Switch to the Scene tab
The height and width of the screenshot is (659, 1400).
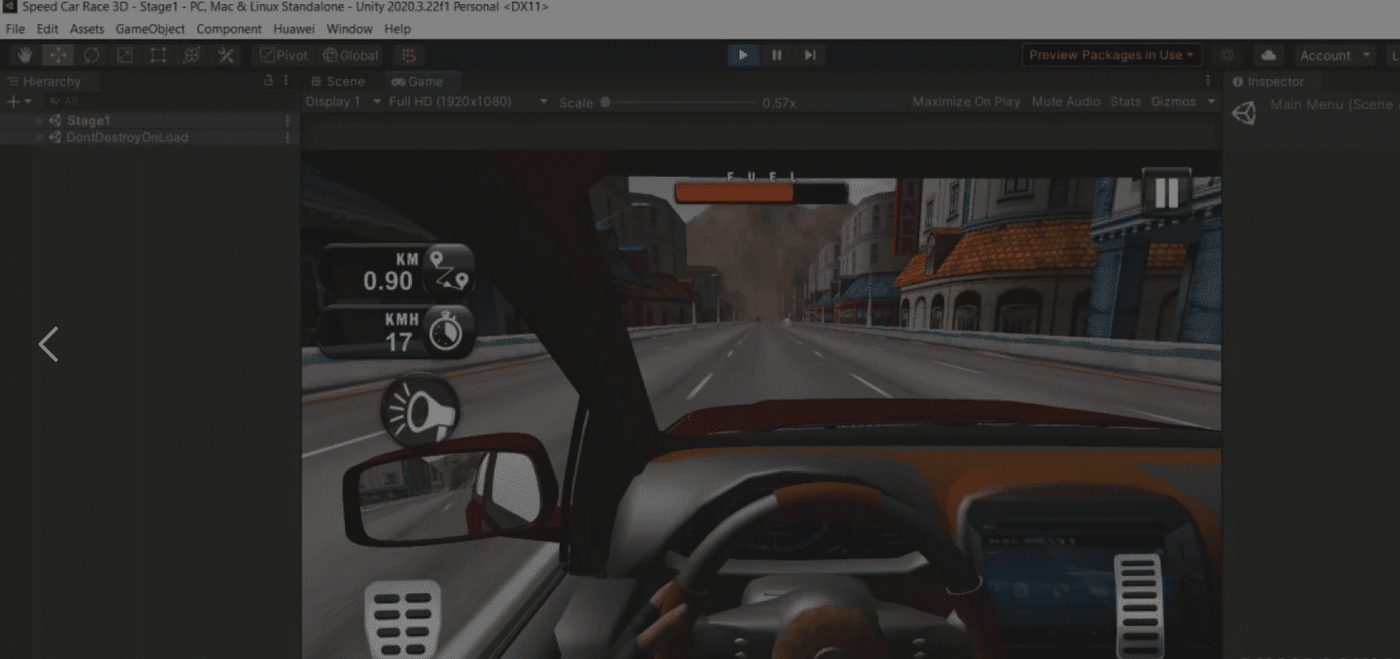coord(337,81)
